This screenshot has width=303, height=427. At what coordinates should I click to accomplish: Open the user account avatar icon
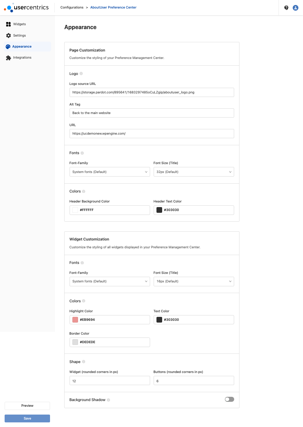(295, 7)
